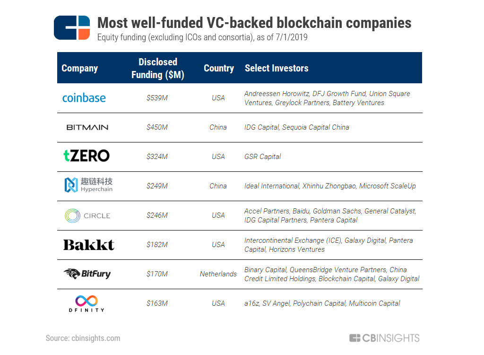The image size is (484, 355).
Task: Click the Circle logo
Action: 87,215
